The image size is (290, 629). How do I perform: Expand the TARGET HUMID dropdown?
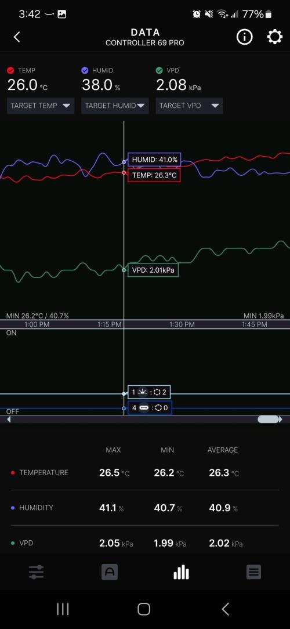click(115, 106)
